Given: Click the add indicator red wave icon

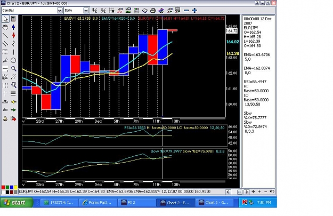Looking at the screenshot, I should pos(120,10).
